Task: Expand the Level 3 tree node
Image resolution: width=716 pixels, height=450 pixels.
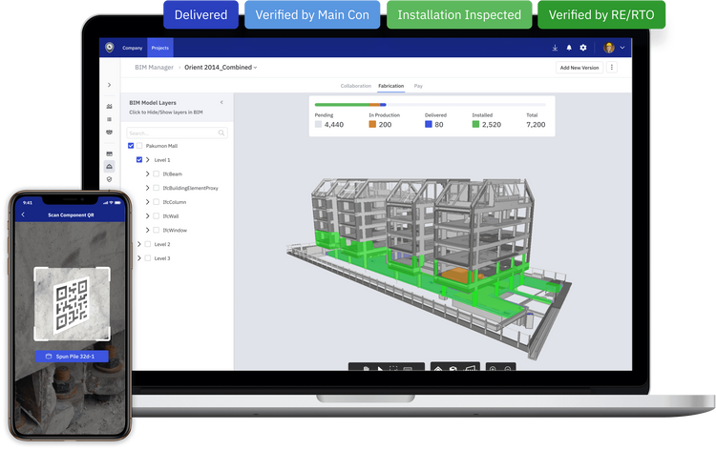Action: click(139, 258)
